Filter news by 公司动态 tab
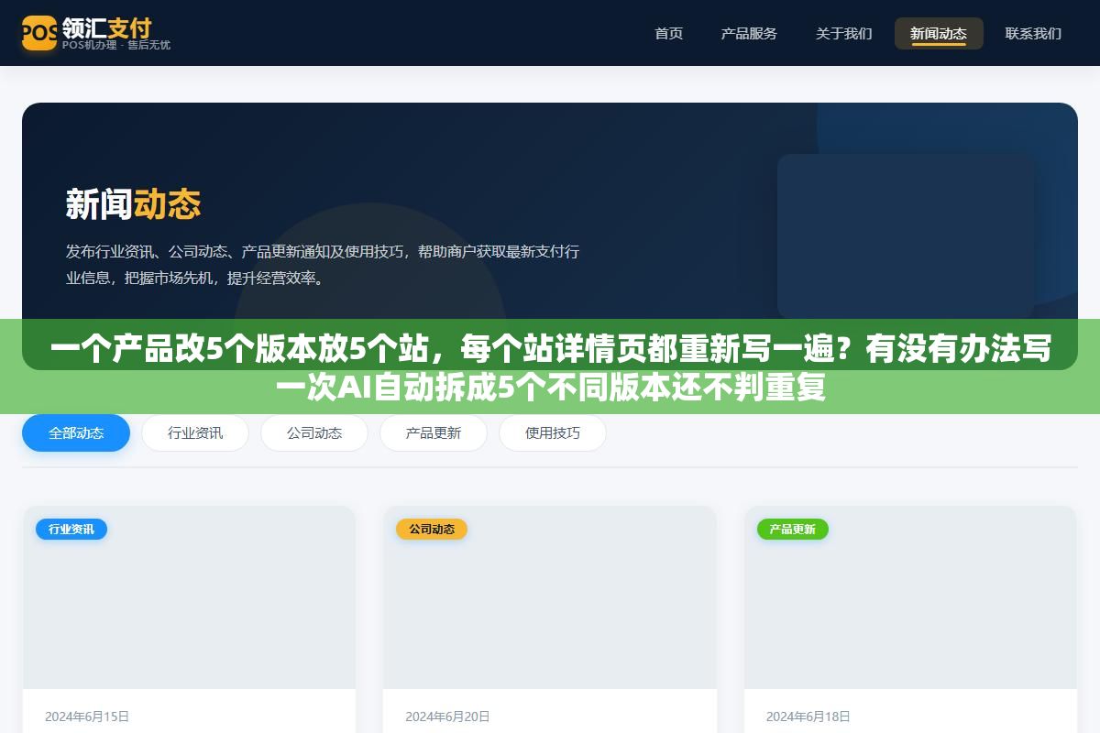Image resolution: width=1100 pixels, height=733 pixels. [x=314, y=433]
